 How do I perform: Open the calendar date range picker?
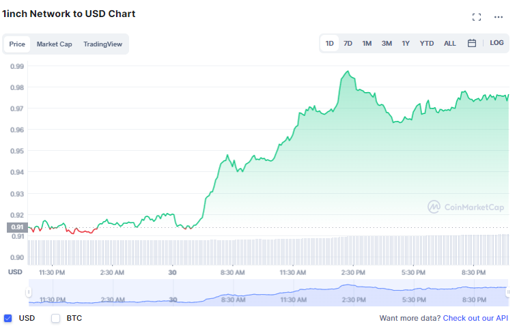coord(472,43)
